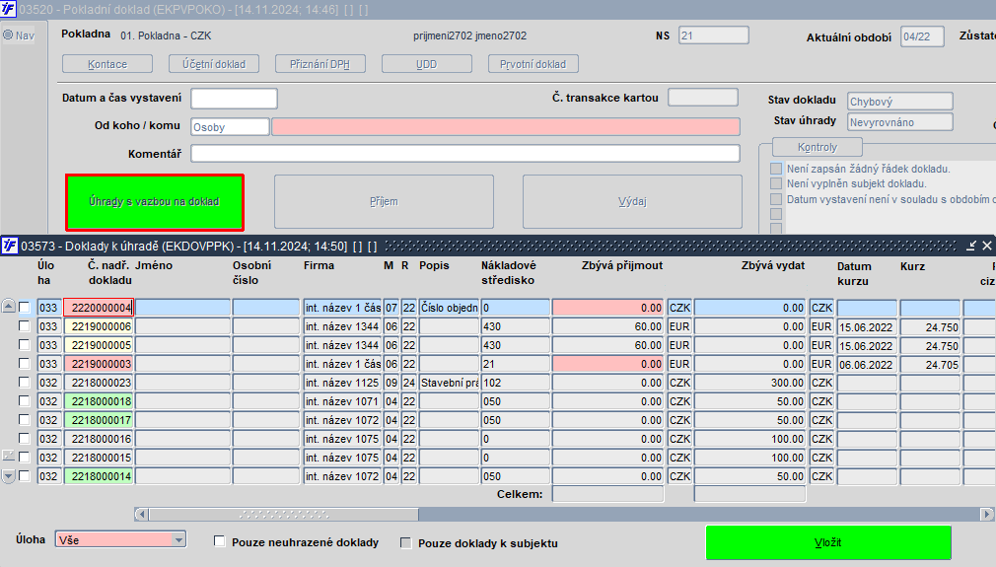Screen dimensions: 996x567
Task: Click the right arrow of the horizontal scrollbar
Action: [986, 515]
